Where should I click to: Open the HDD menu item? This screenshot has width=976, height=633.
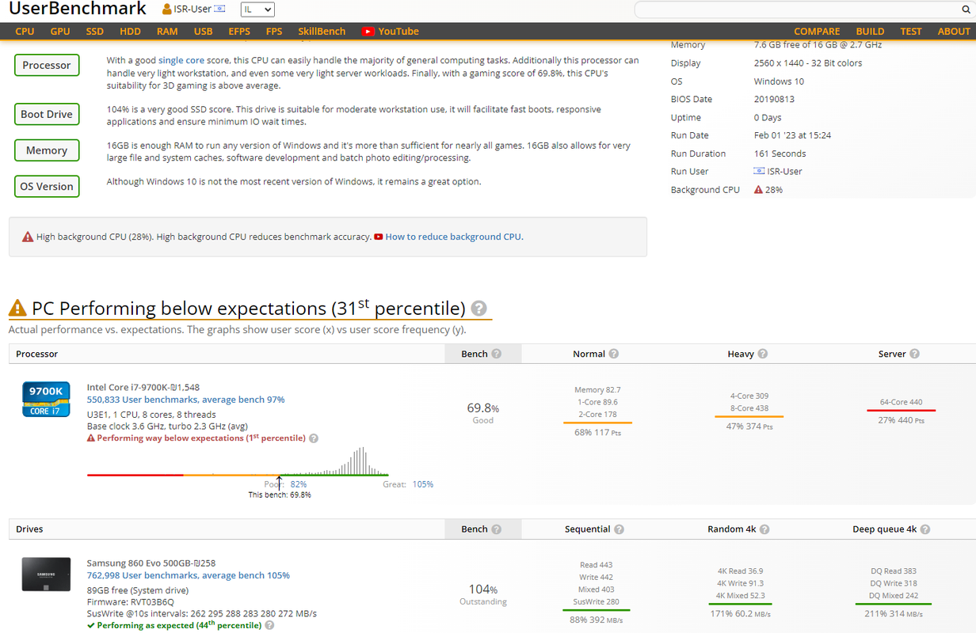(x=130, y=32)
